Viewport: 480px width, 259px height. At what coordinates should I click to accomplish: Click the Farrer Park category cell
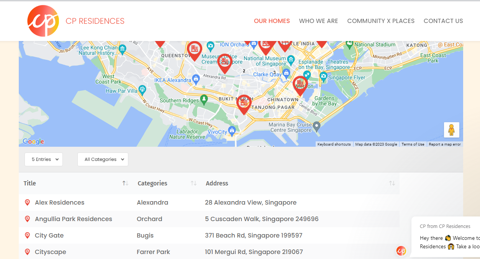153,252
